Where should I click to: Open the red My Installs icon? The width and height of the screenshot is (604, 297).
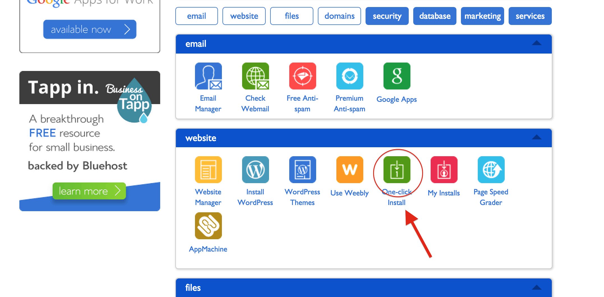[x=444, y=170]
